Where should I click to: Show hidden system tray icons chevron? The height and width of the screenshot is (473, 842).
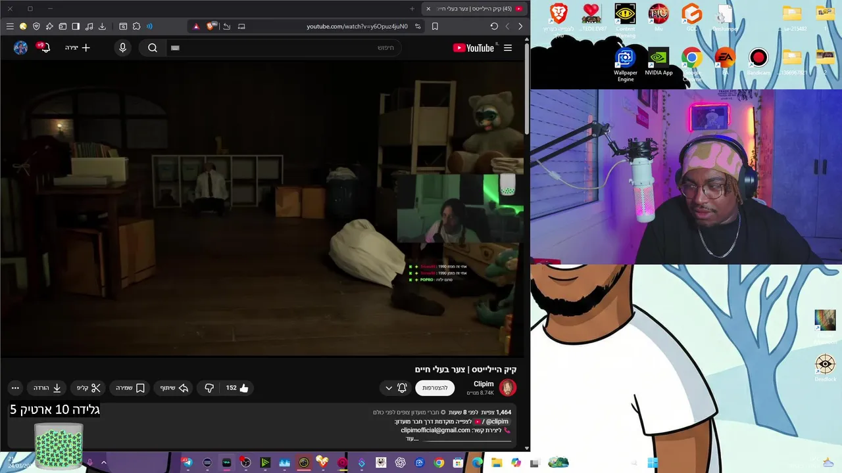(x=103, y=462)
